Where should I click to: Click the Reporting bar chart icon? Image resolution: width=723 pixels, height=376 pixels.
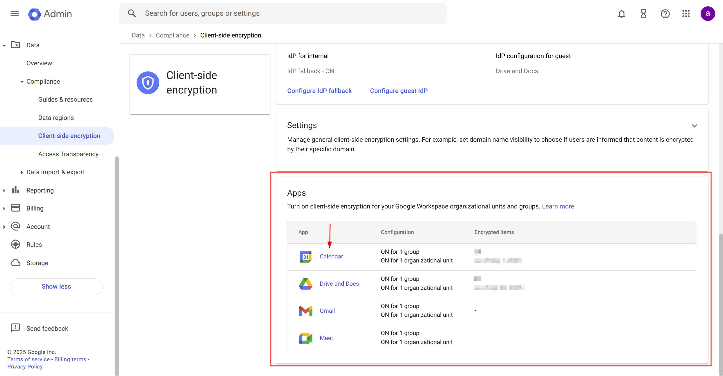pos(16,190)
